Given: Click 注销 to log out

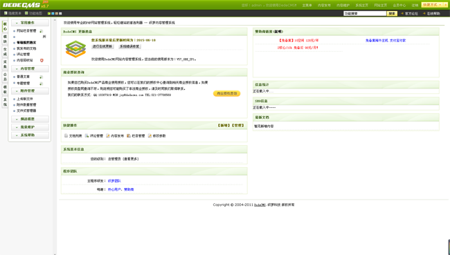Looking at the screenshot, I should [x=415, y=6].
